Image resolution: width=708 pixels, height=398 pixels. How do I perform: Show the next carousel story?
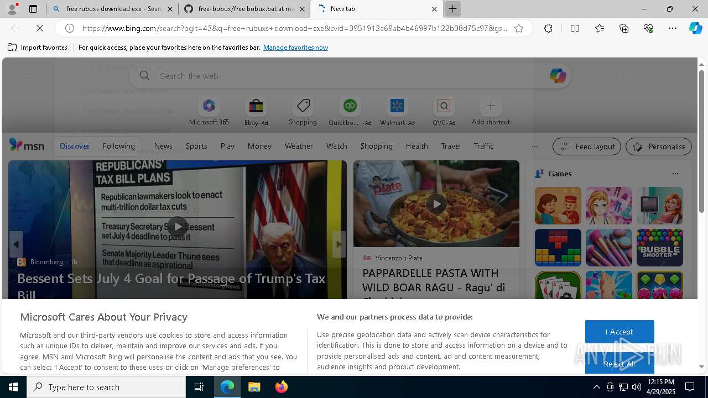tap(339, 244)
